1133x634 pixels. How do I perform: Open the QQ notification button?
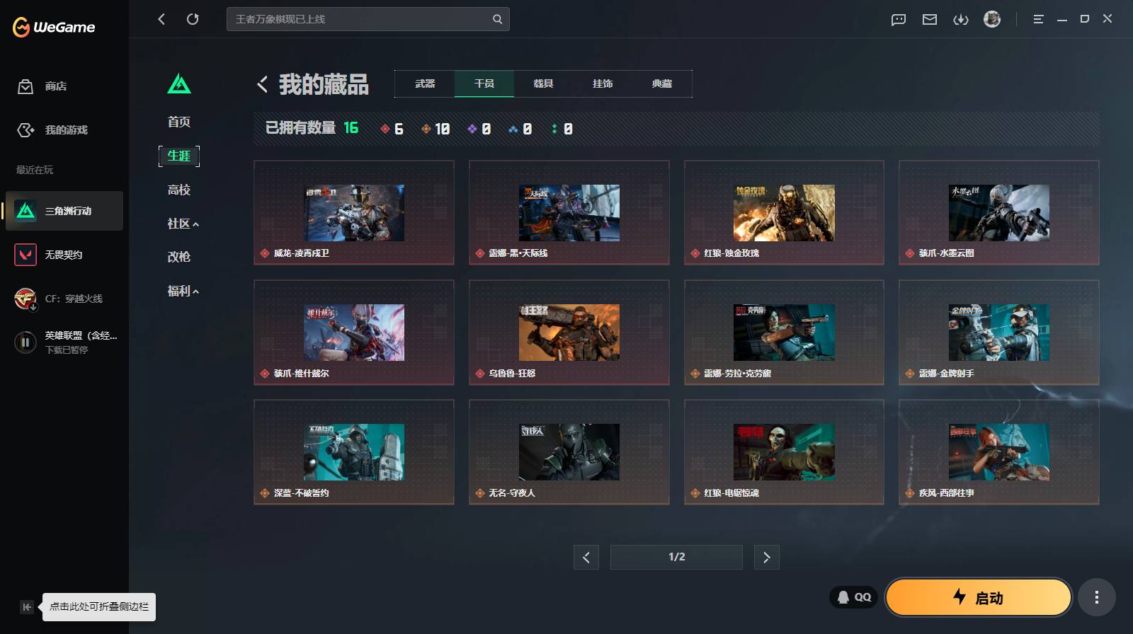(x=854, y=597)
